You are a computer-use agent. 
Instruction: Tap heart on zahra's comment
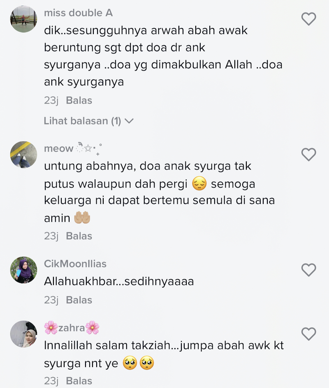coord(308,334)
